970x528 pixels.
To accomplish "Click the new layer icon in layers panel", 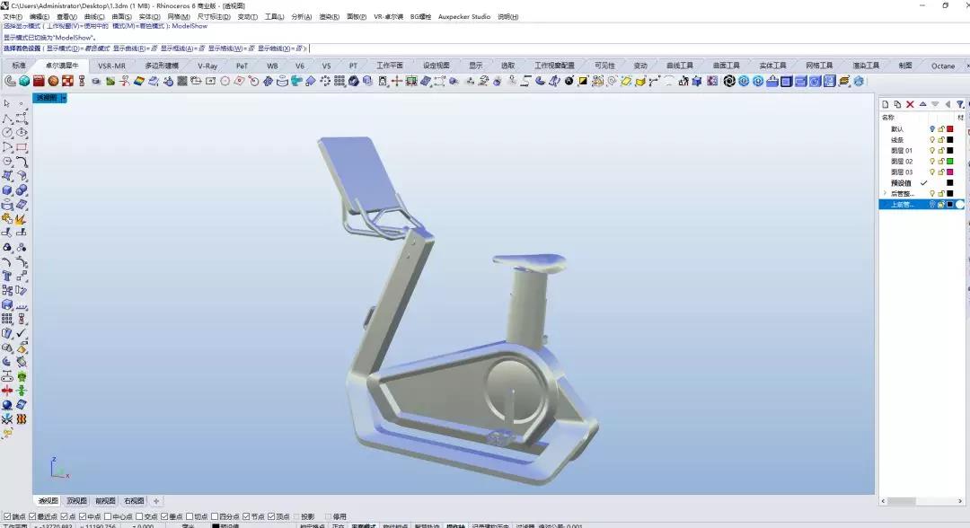I will 885,104.
